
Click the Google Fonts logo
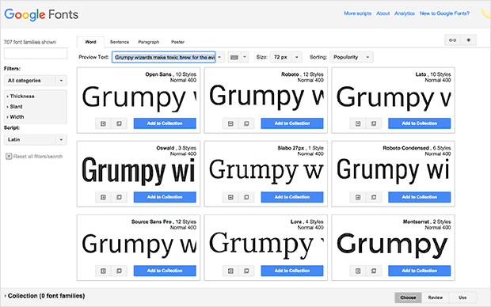41,15
